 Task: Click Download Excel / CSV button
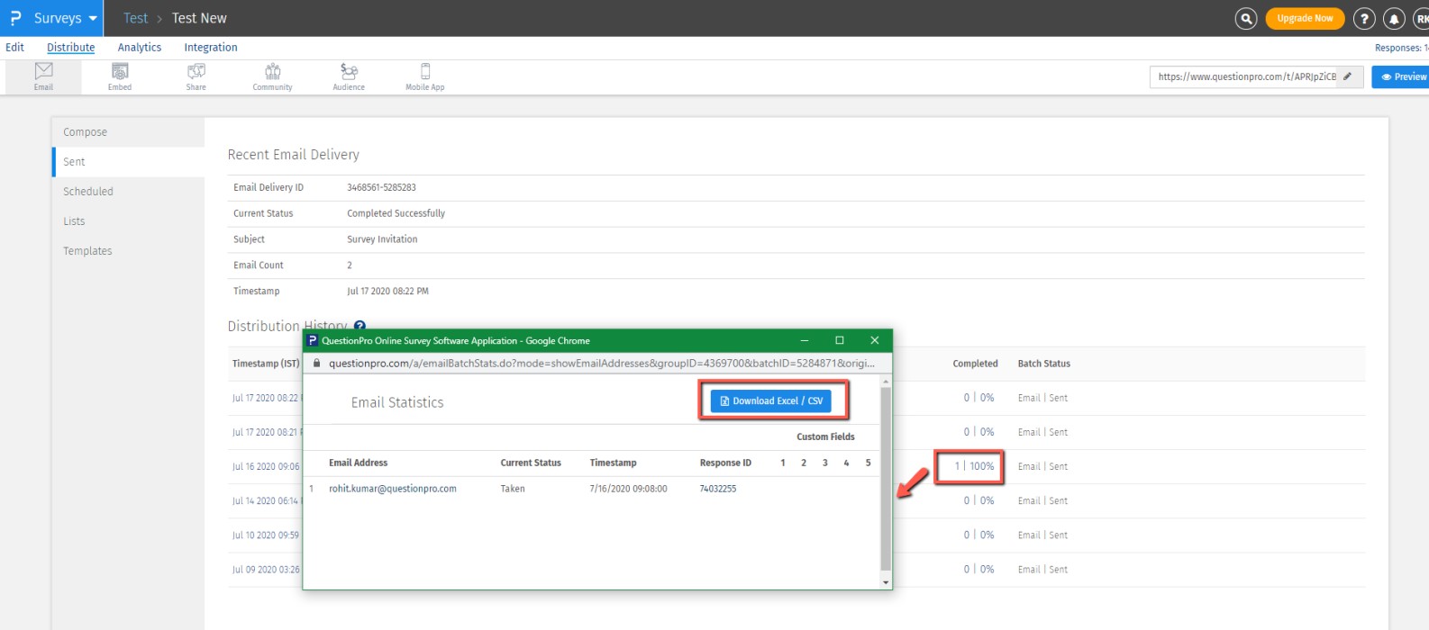coord(771,401)
